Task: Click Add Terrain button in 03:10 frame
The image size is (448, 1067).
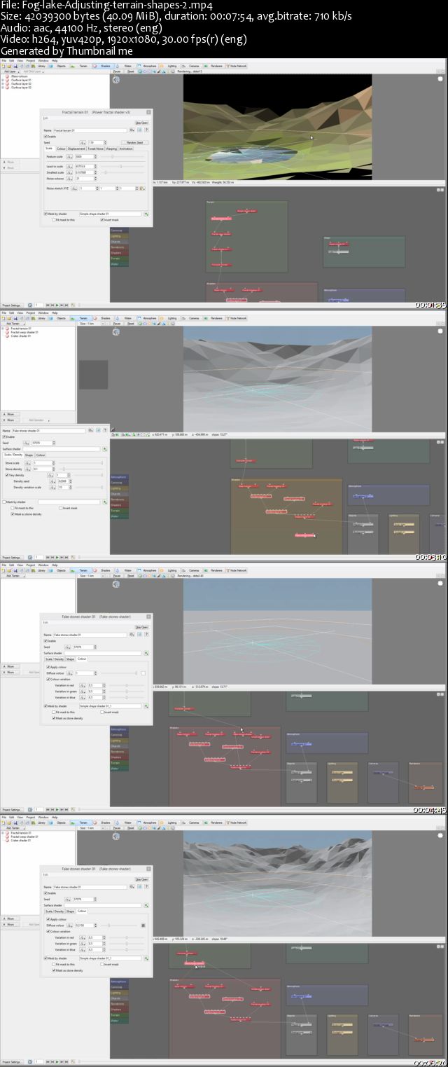Action: click(13, 324)
